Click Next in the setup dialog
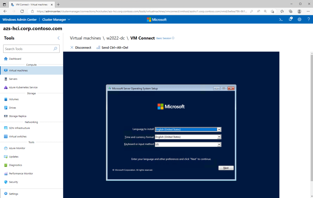 (x=226, y=168)
